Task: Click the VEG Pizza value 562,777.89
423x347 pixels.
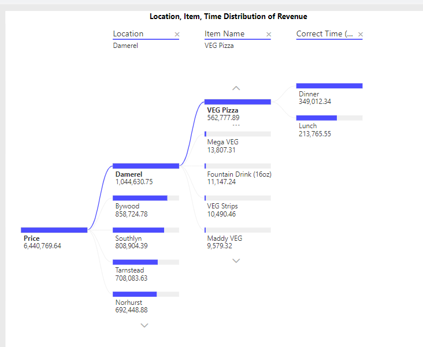Action: point(224,118)
